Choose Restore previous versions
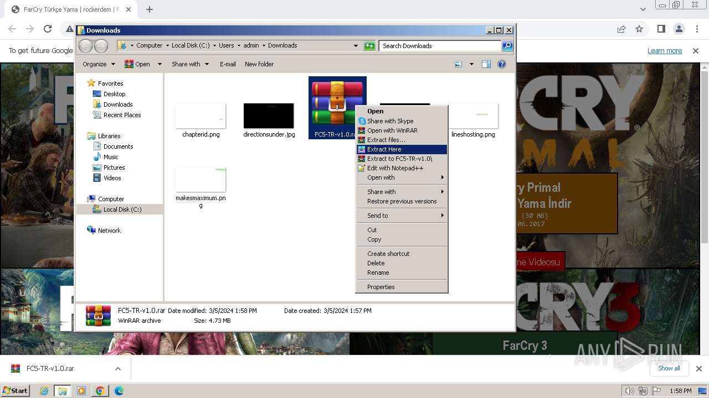 [x=402, y=201]
